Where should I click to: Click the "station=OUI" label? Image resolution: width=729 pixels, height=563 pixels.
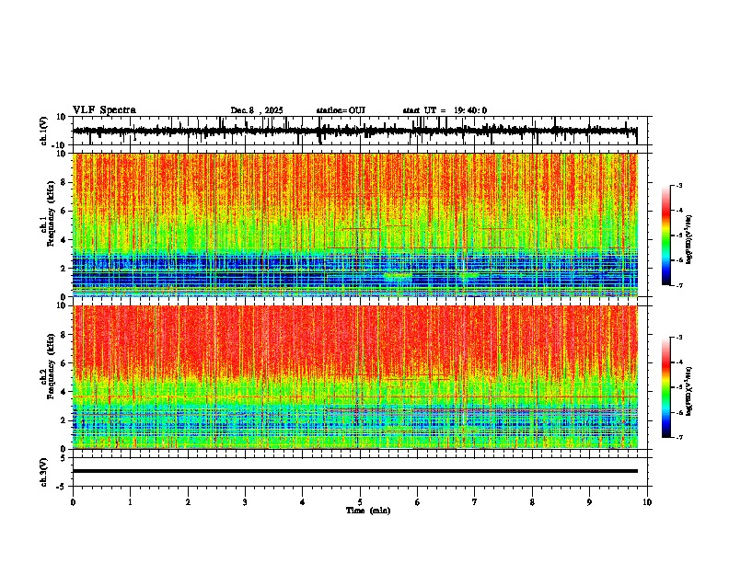[341, 110]
